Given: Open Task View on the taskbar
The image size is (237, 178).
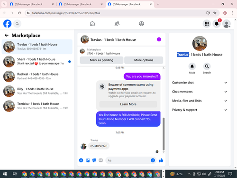Looking at the screenshot, I should 15,174.
